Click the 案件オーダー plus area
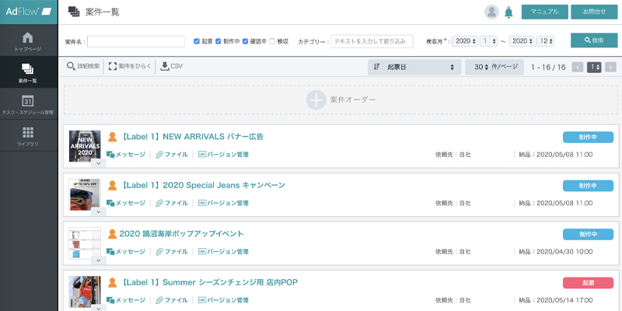622x311 pixels. (341, 100)
